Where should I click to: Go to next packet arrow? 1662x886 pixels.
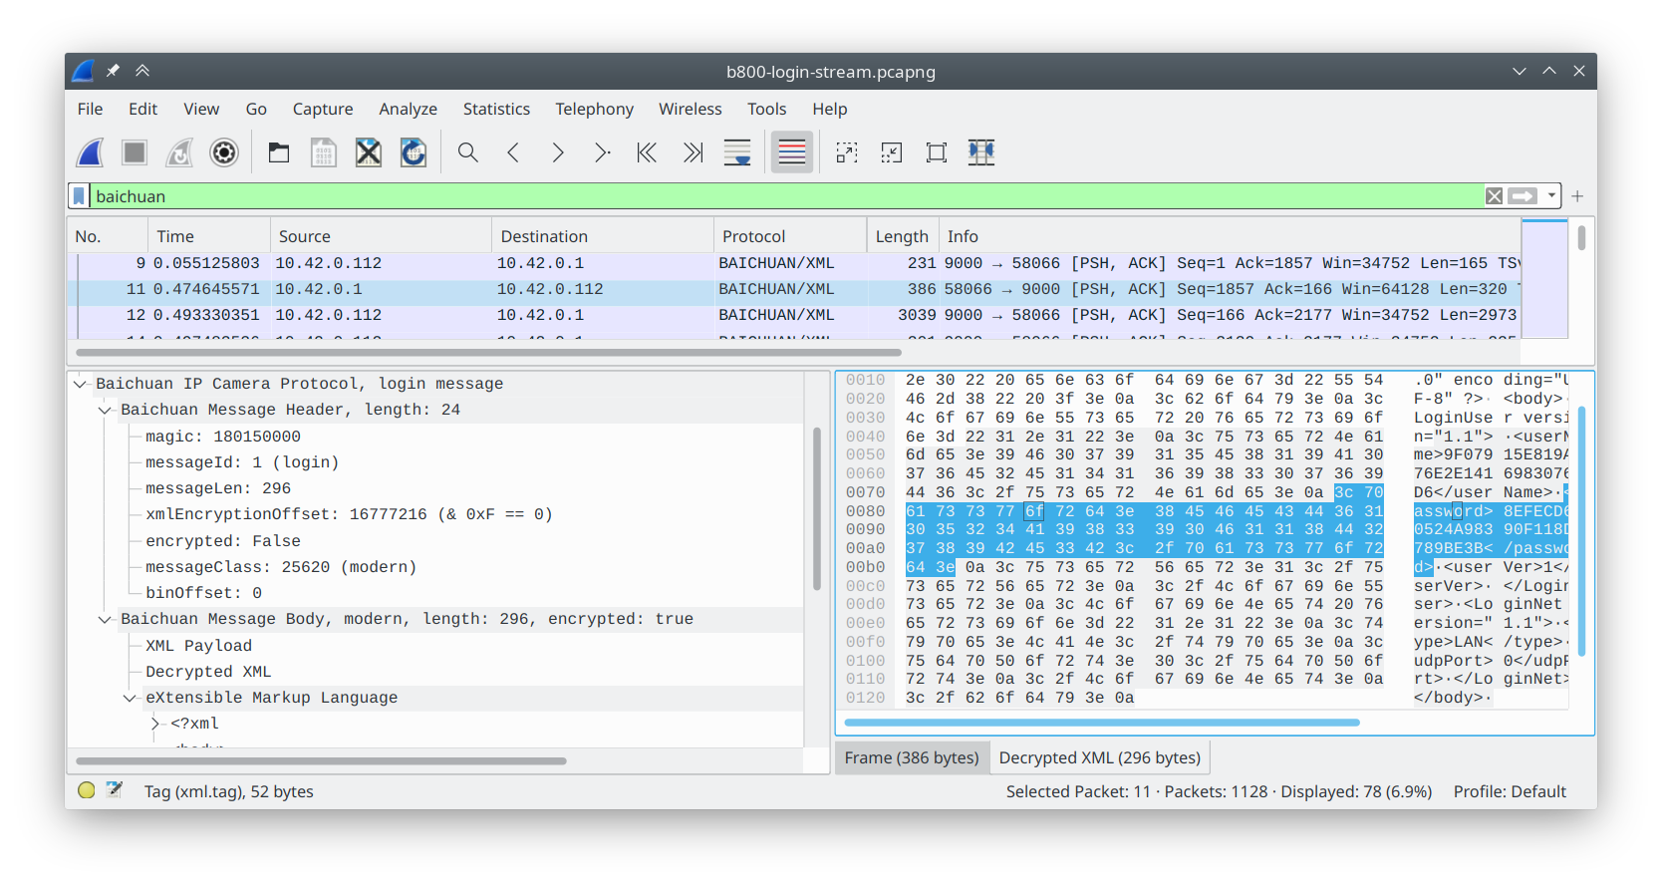[x=558, y=152]
